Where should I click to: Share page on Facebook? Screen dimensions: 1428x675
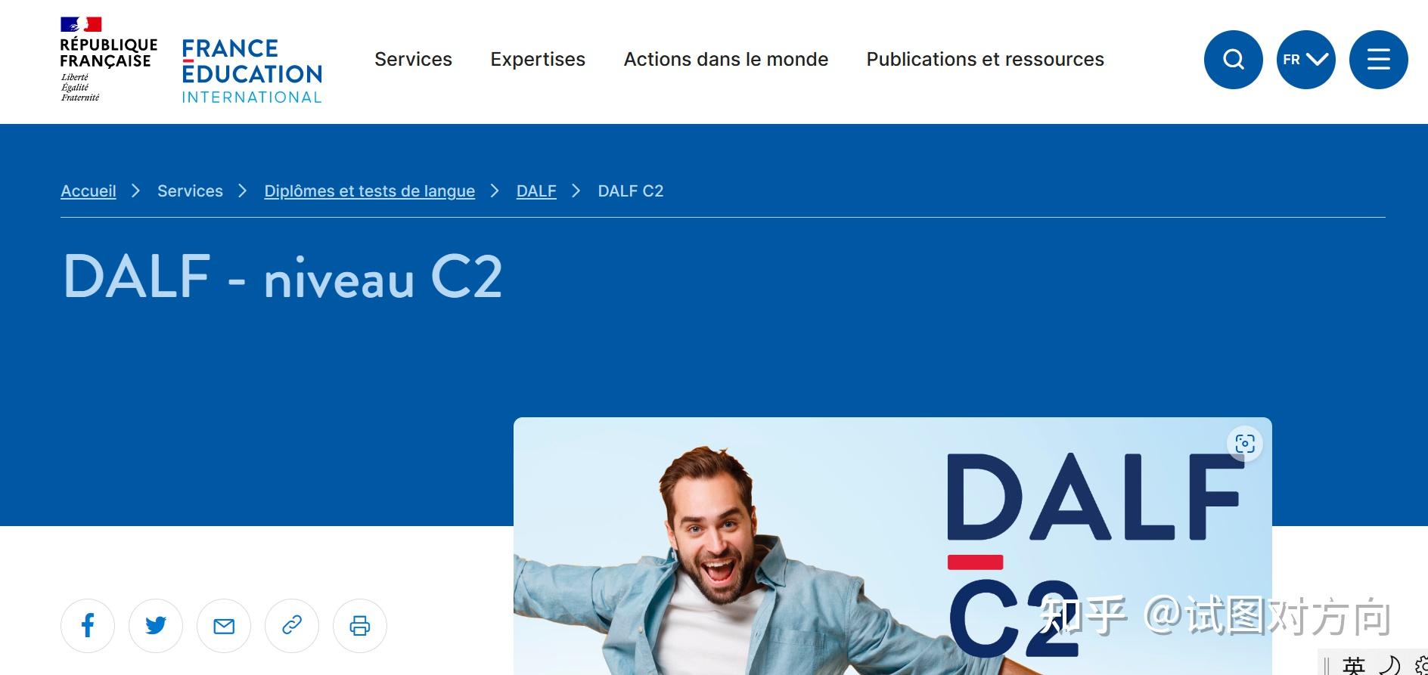88,626
